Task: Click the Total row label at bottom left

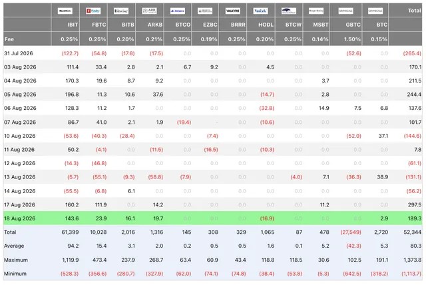Action: (10, 232)
